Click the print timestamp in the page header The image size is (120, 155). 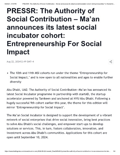(10, 4)
